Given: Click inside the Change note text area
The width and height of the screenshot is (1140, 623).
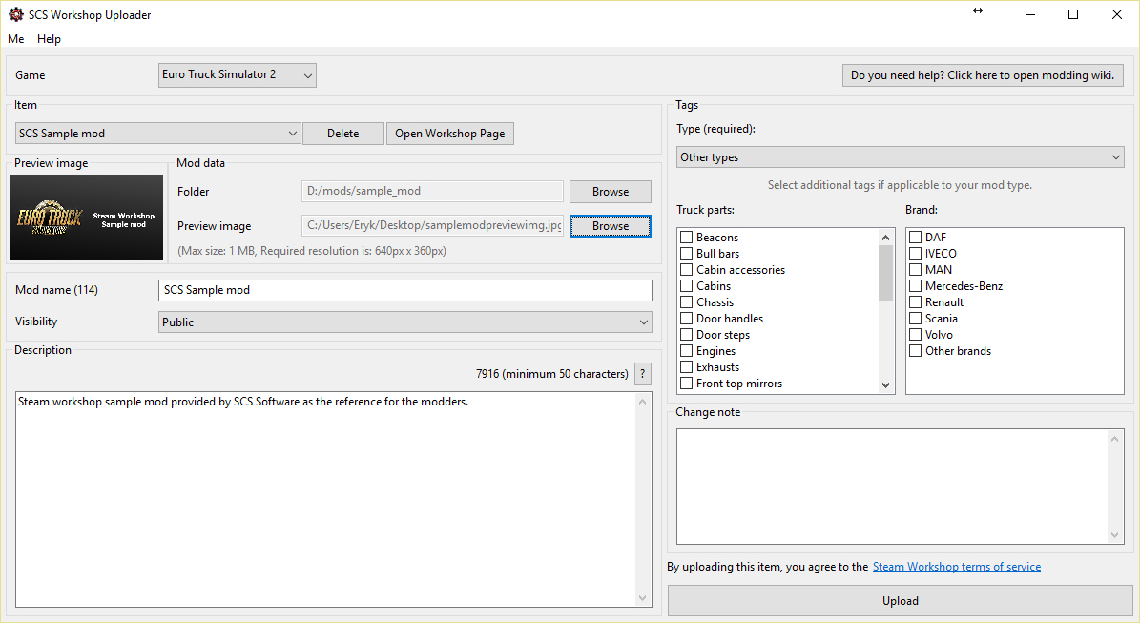Looking at the screenshot, I should click(x=892, y=487).
